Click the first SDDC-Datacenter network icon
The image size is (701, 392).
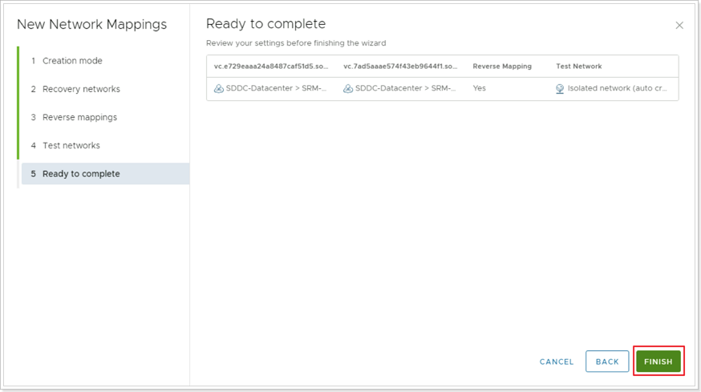(x=219, y=88)
